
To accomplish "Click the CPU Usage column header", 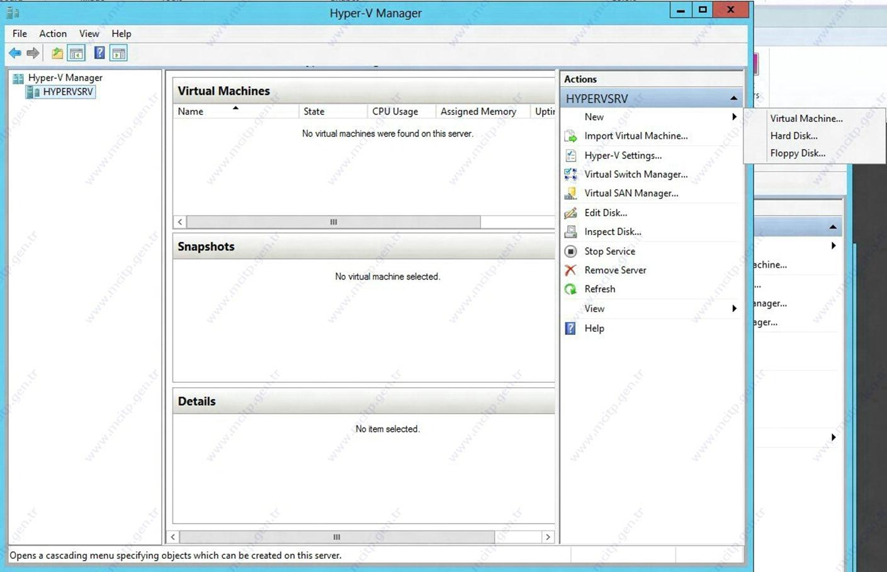I will [401, 111].
